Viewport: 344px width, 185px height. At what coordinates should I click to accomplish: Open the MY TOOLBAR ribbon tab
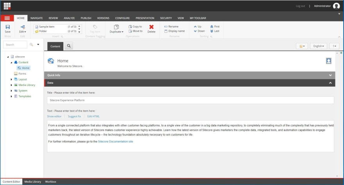198,18
